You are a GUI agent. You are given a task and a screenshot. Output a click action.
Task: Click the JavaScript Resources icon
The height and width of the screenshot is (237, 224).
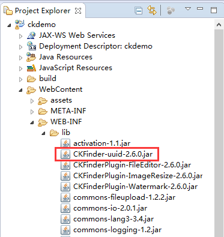coord(31,68)
